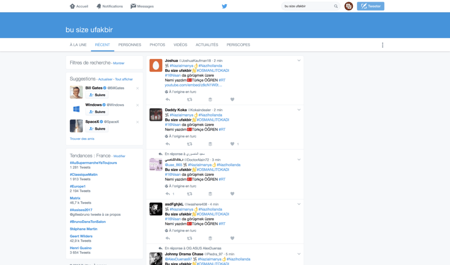Dismiss the Windows suggestion
This screenshot has width=450, height=265.
point(138,105)
